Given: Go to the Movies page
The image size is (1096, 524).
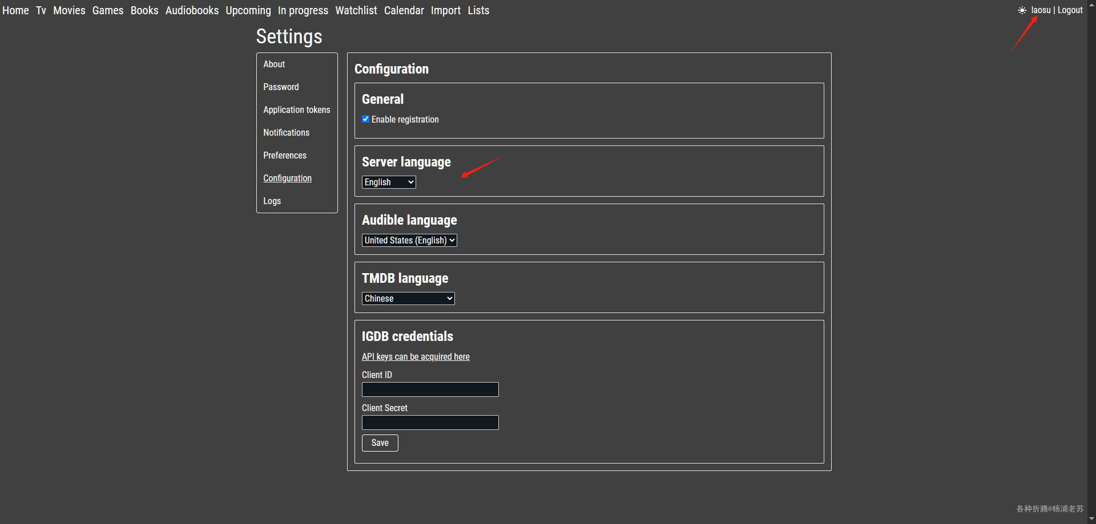Looking at the screenshot, I should pos(69,10).
